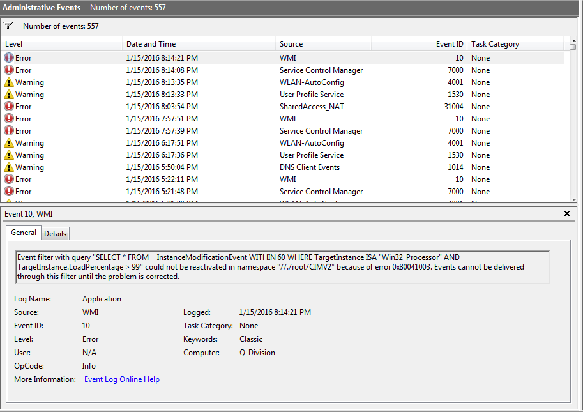Click the error icon on the 8:14:08 PM Service Control Manager row

9,70
